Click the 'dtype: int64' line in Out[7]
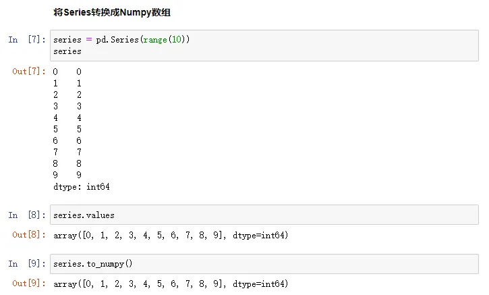This screenshot has height=295, width=489. click(81, 186)
